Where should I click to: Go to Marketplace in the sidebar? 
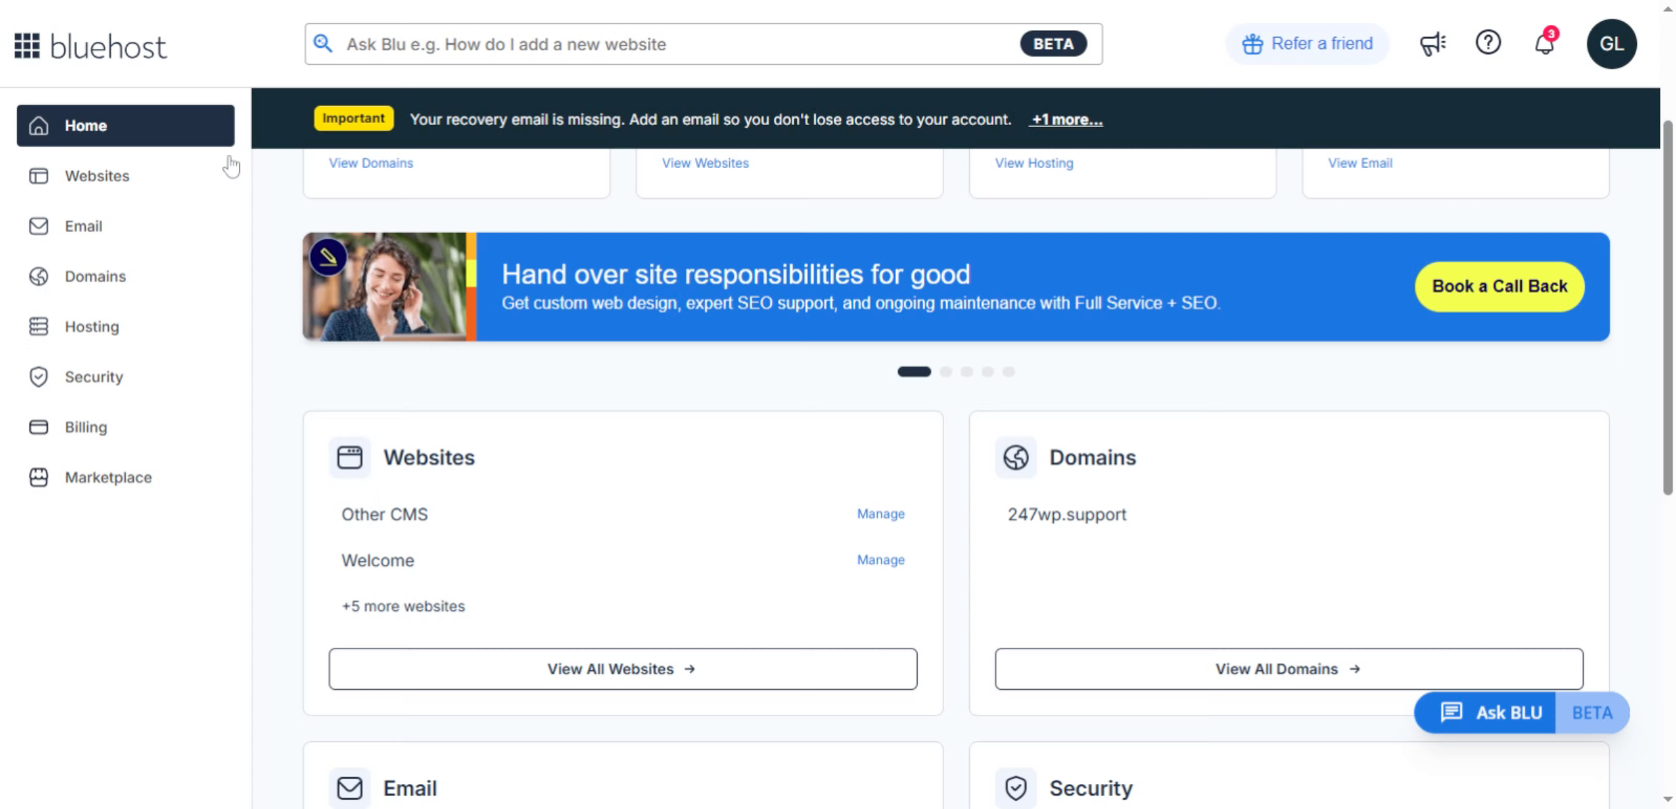coord(108,477)
